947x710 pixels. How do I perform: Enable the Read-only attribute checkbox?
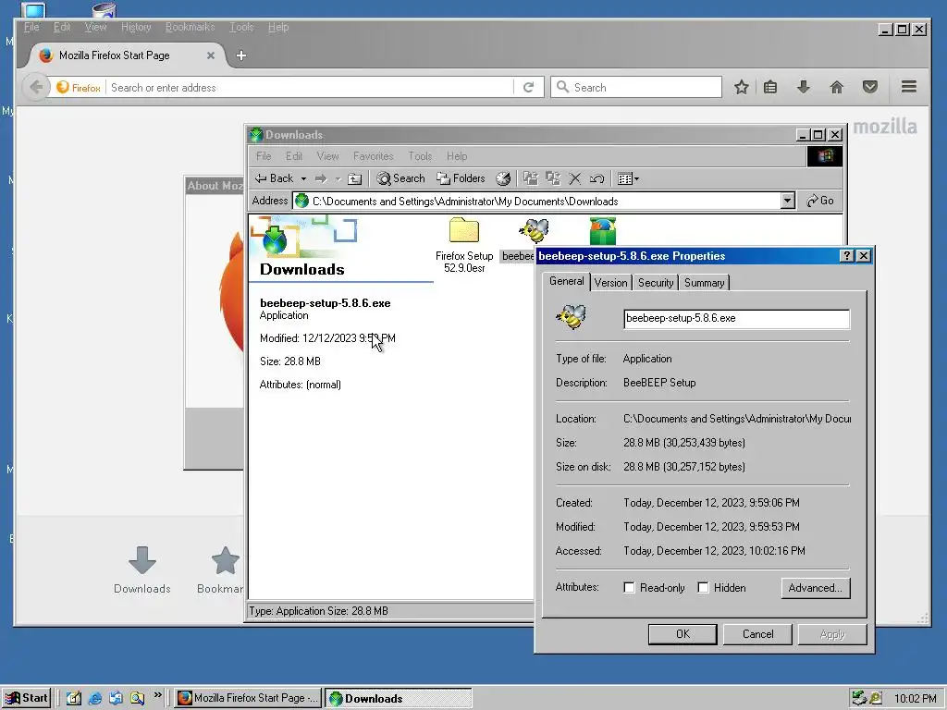click(629, 587)
